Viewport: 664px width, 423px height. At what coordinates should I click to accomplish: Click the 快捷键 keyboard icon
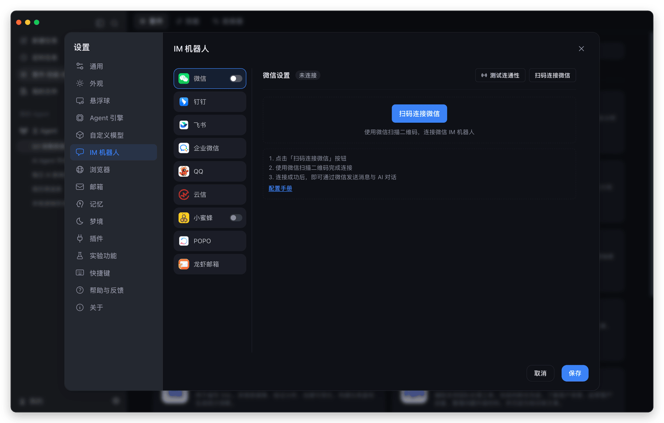(x=80, y=273)
